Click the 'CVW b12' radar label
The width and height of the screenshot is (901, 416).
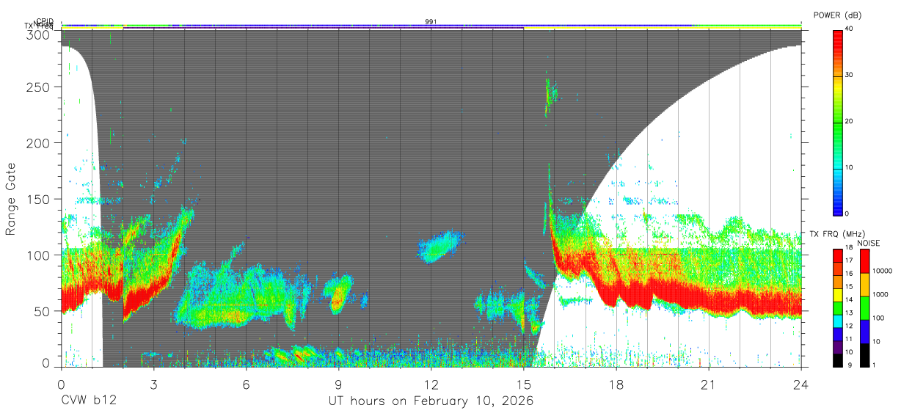pos(88,401)
